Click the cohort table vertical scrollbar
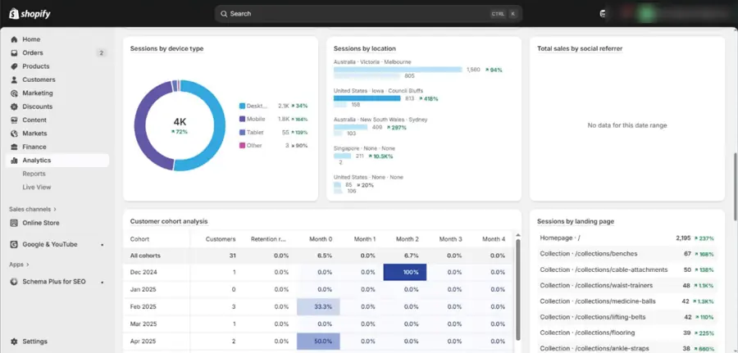Image resolution: width=738 pixels, height=353 pixels. tap(517, 289)
